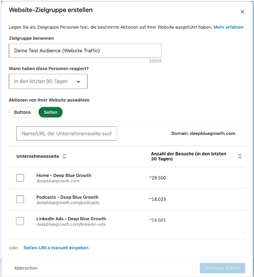The image size is (254, 277).
Task: Select the deepbluegrowth.com/linkedin-ads URL text
Action: 71,224
